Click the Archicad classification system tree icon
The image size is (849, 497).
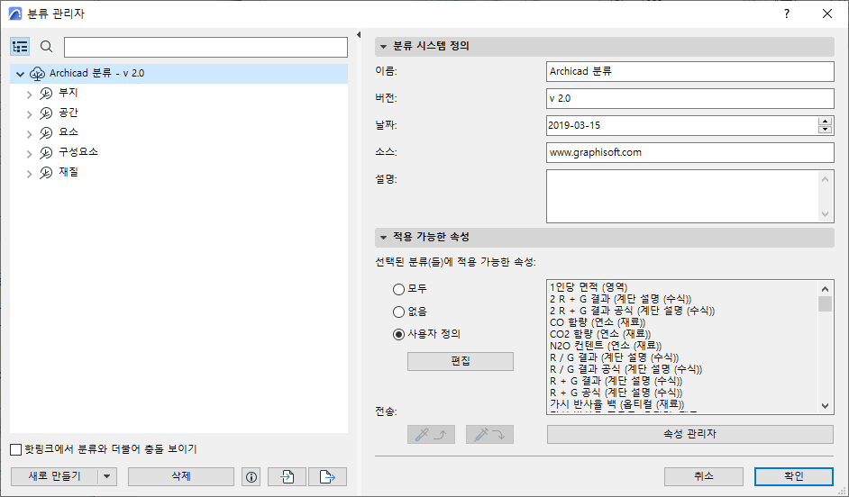coord(37,74)
